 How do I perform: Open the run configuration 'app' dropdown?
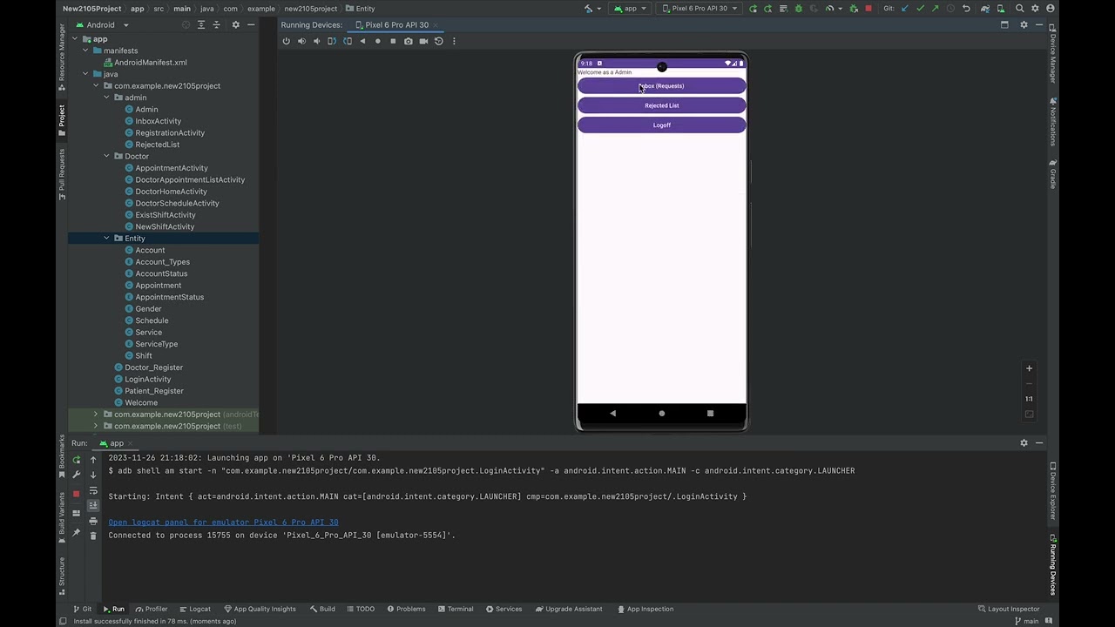631,9
